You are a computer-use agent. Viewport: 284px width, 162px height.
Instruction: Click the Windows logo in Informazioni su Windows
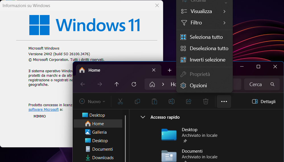(x=39, y=25)
